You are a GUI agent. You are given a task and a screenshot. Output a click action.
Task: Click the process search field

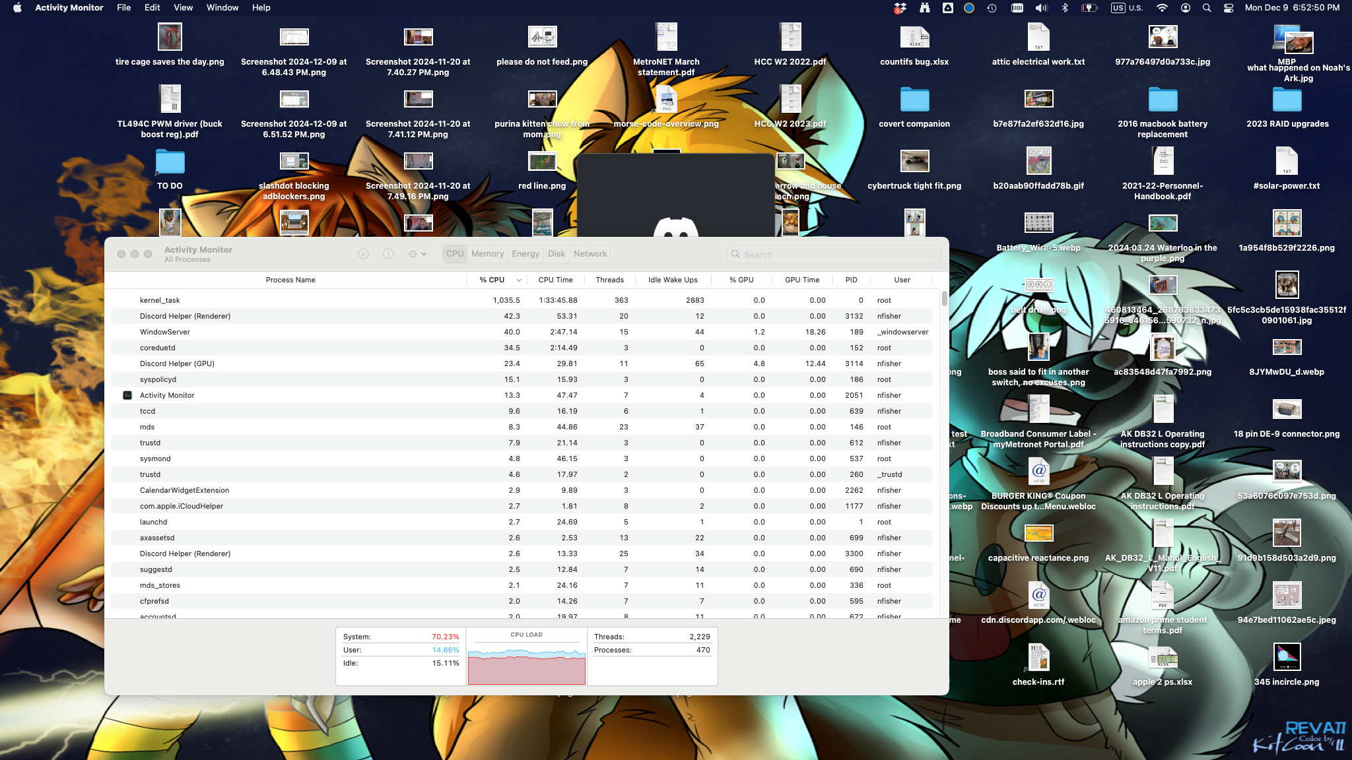[838, 255]
